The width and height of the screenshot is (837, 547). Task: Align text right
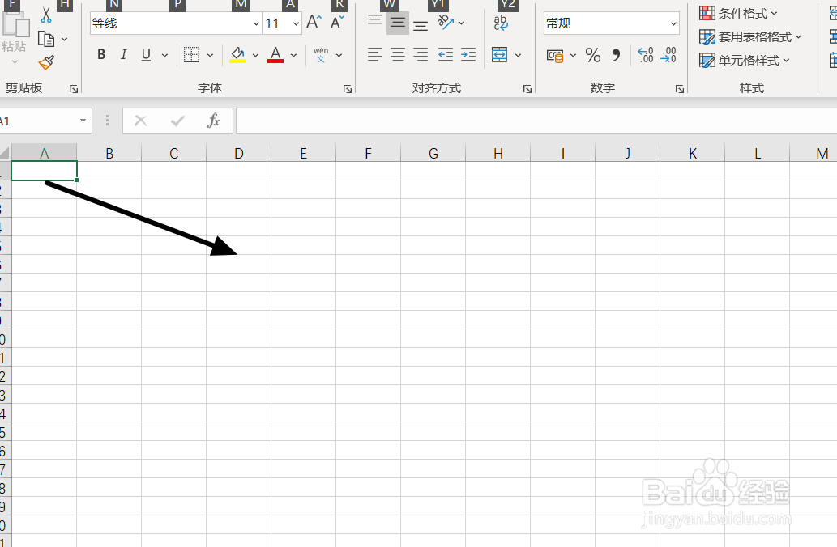click(x=421, y=55)
